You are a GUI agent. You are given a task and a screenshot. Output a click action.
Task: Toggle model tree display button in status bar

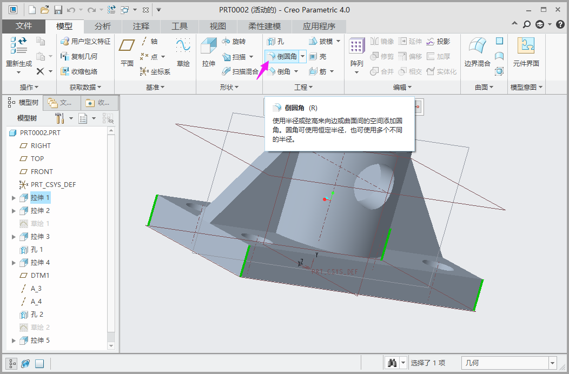click(x=12, y=363)
